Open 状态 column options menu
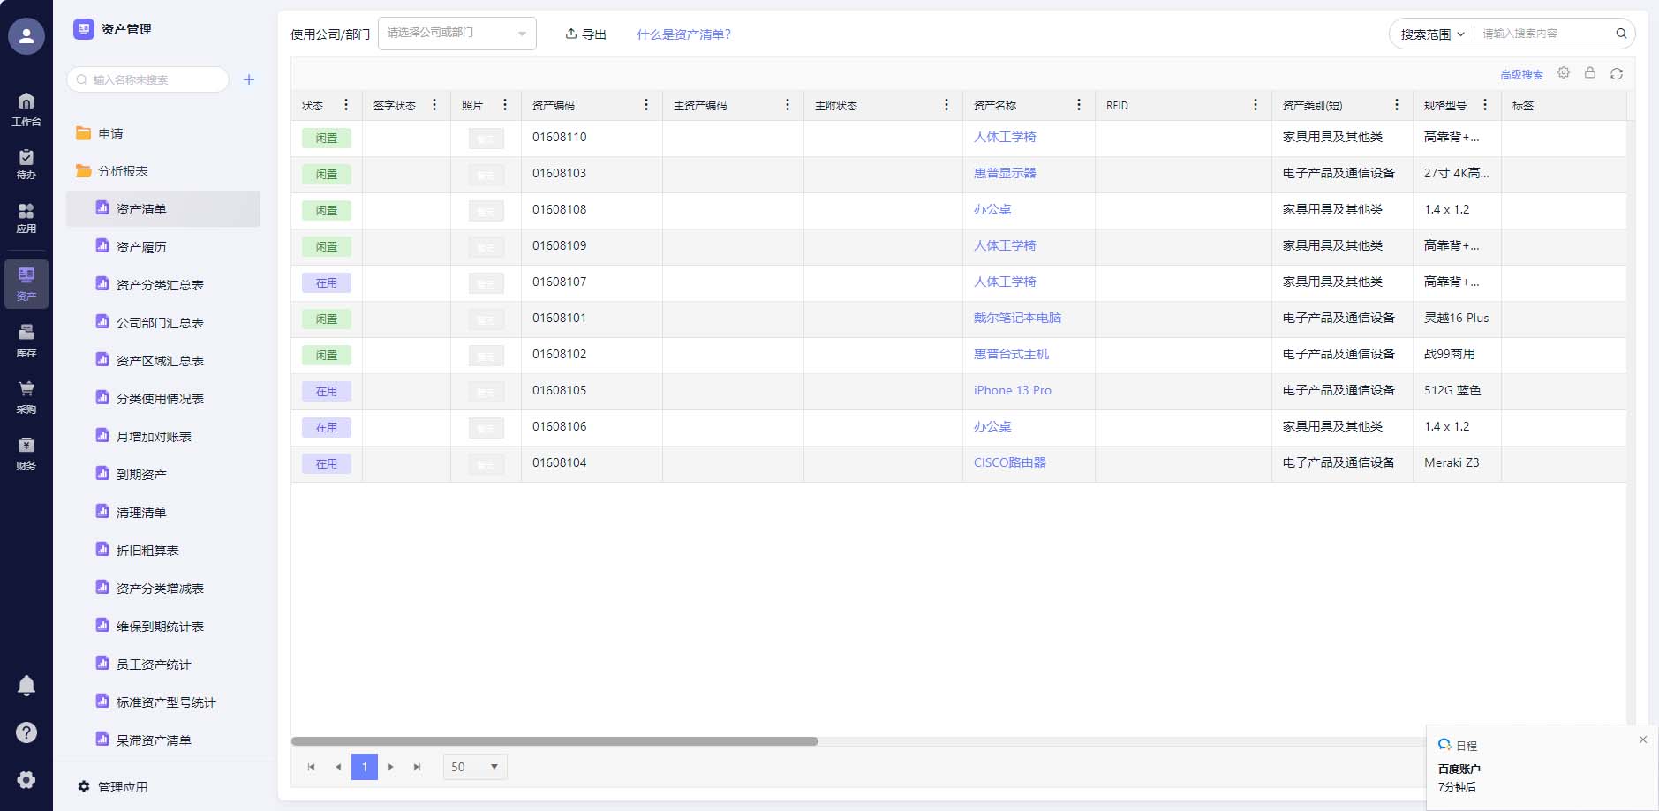The image size is (1659, 811). [x=346, y=105]
